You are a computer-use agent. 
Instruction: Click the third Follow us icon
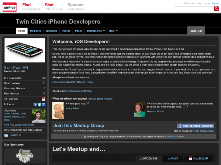click(x=44, y=104)
